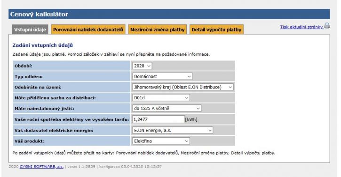Open the Období year dropdown

pos(142,66)
